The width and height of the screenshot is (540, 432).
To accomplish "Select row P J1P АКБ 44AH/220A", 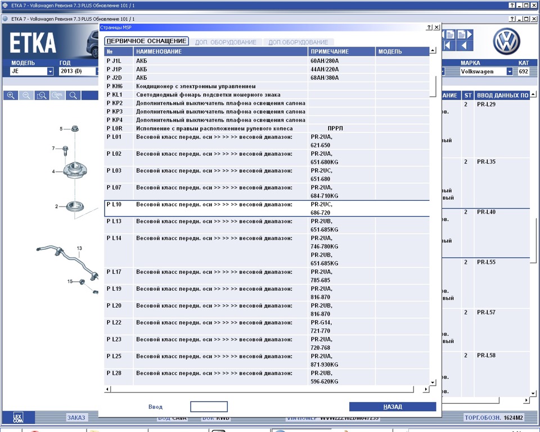I will pos(267,69).
